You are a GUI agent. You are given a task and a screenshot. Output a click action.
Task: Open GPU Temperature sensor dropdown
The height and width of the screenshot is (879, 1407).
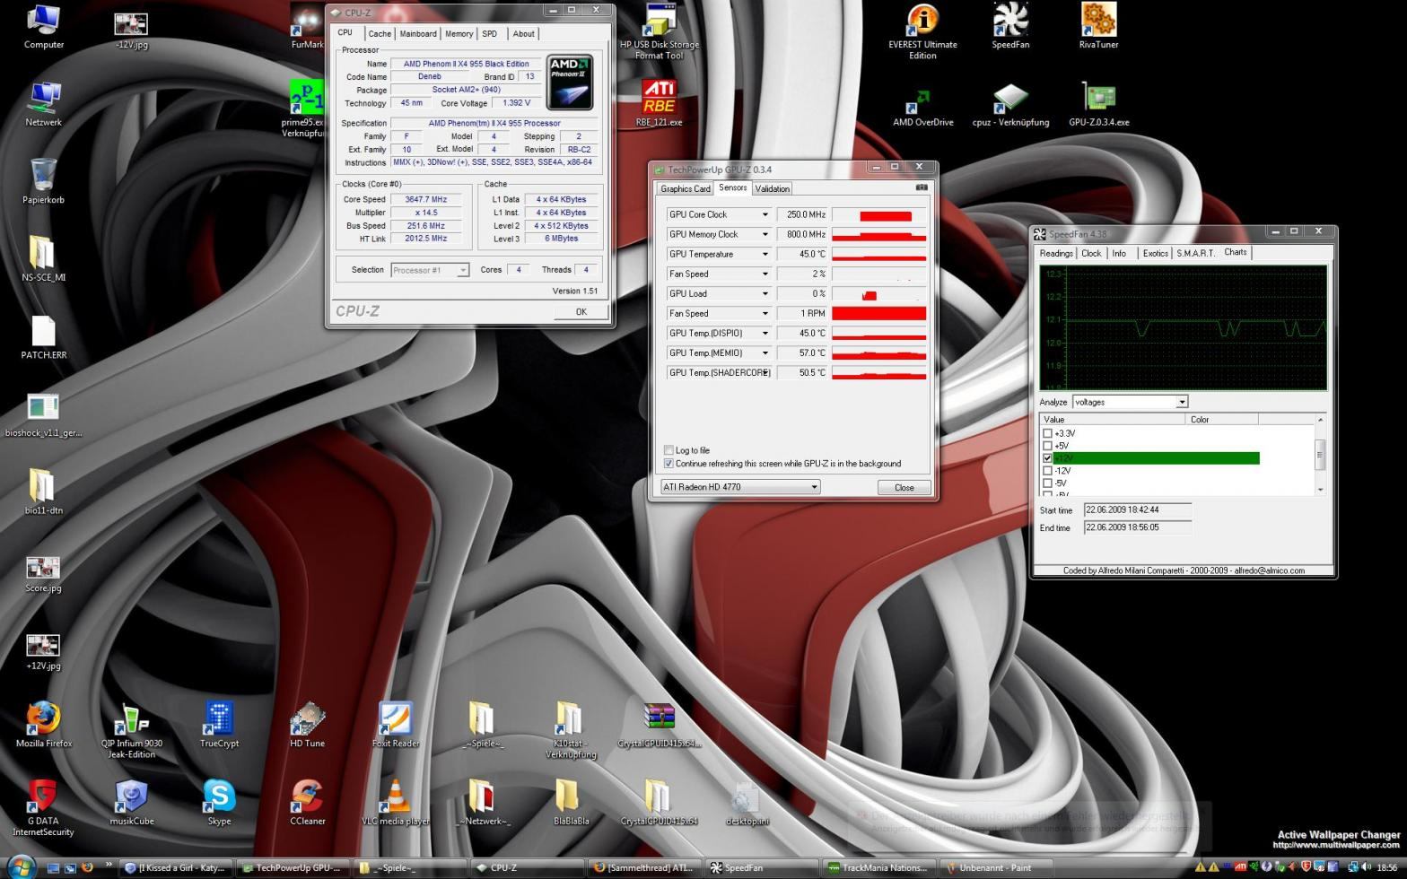[x=765, y=254]
